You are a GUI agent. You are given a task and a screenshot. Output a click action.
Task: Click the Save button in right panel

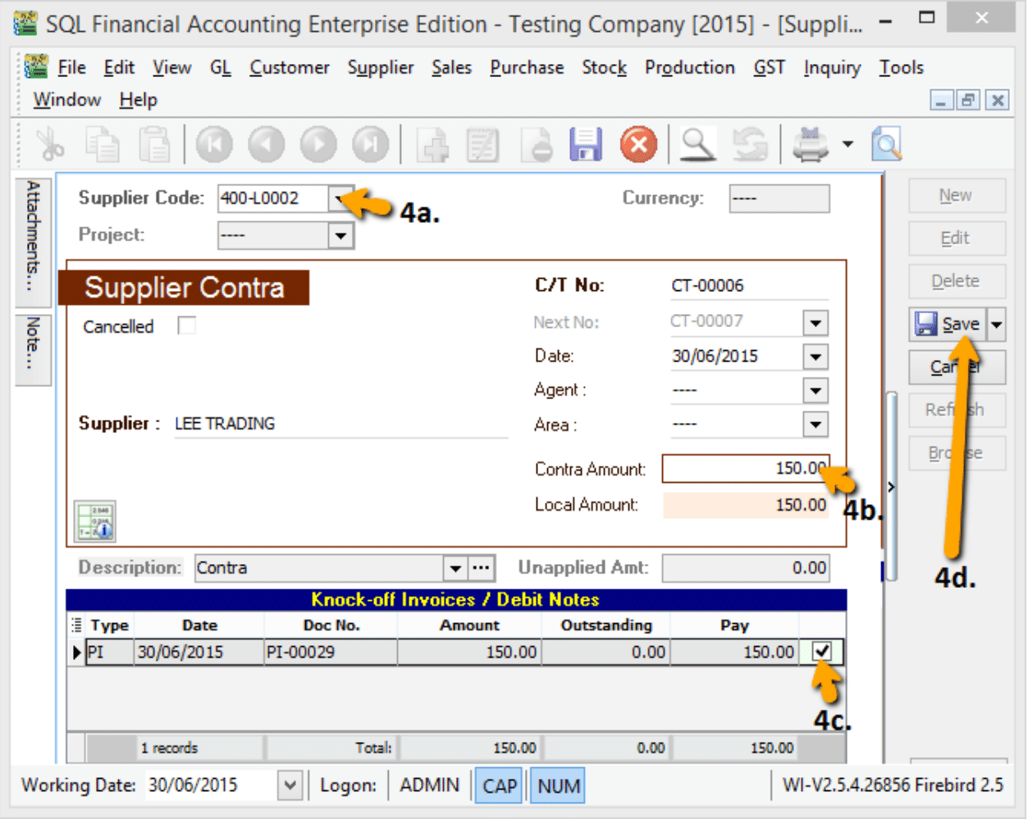tap(948, 325)
